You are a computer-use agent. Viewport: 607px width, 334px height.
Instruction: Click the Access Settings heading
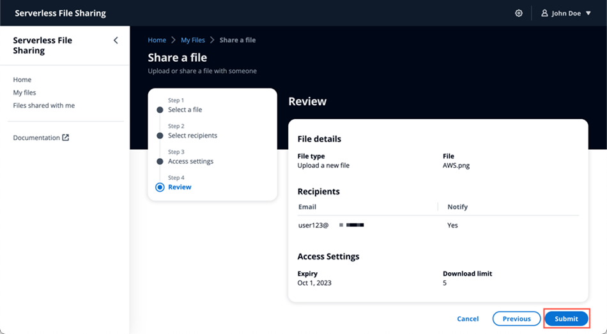328,256
